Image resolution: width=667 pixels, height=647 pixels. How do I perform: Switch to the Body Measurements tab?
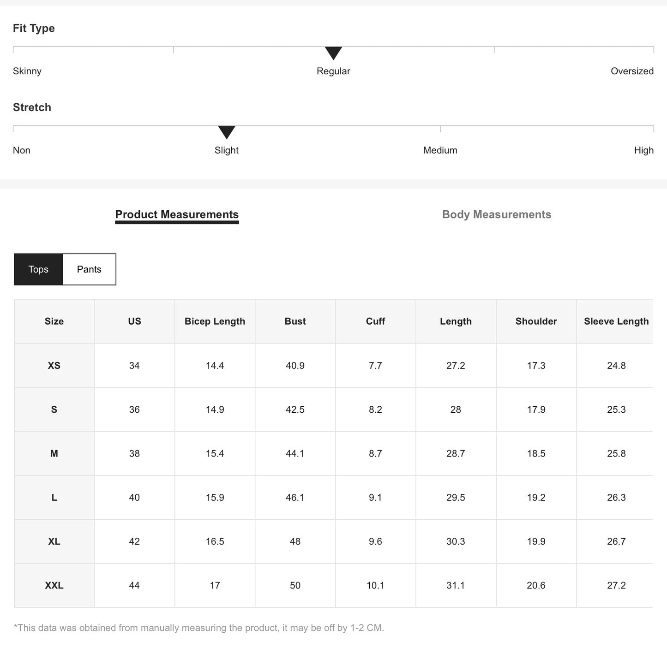pyautogui.click(x=496, y=214)
